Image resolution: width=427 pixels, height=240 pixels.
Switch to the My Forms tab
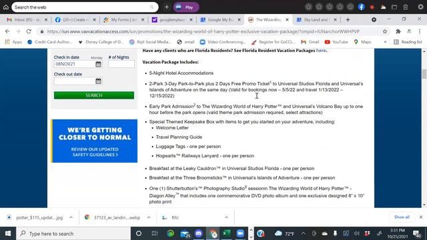(124, 19)
